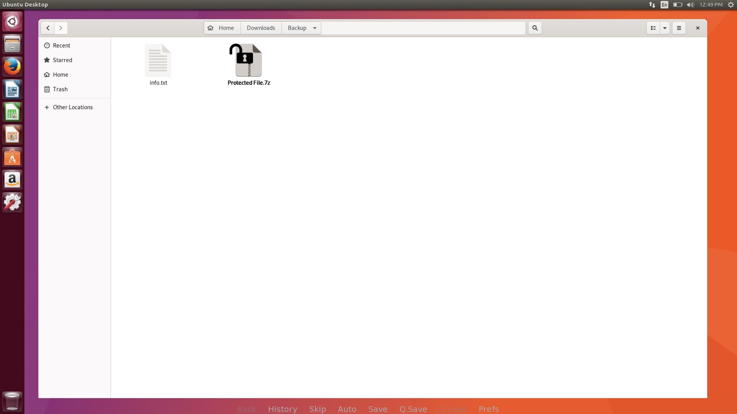Expand Other Locations in the sidebar
737x414 pixels.
[x=73, y=107]
